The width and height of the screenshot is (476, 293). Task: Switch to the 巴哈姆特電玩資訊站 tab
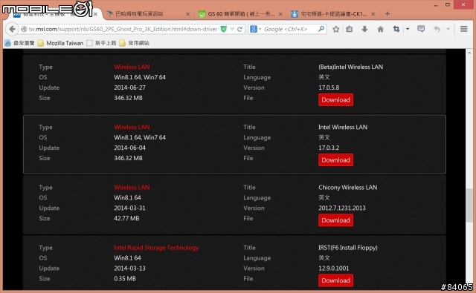pos(147,14)
